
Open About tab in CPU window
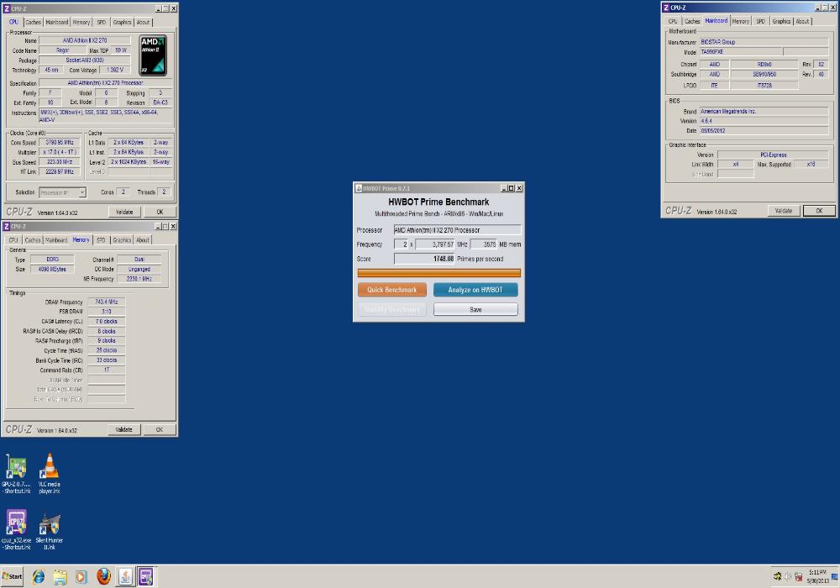pos(143,22)
